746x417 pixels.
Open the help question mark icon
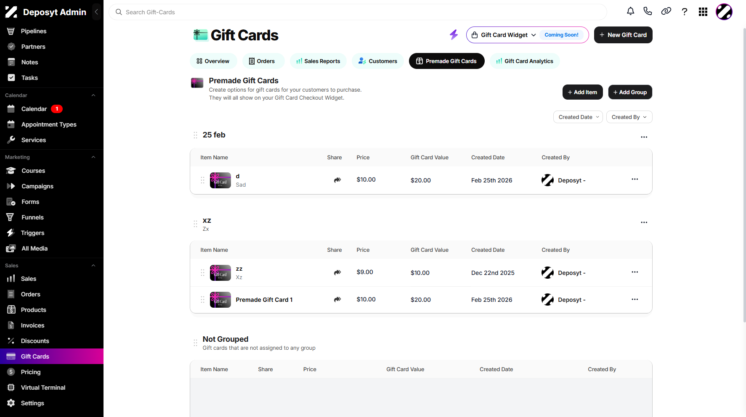[685, 12]
